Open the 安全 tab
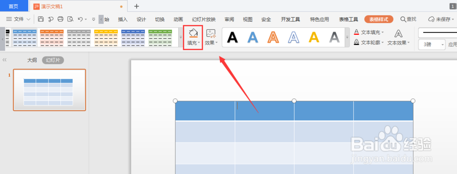 [x=266, y=20]
